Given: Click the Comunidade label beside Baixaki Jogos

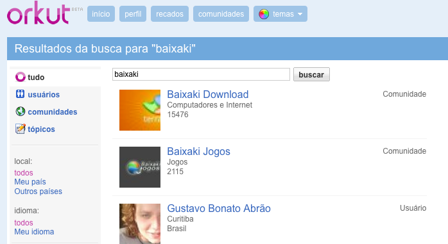Looking at the screenshot, I should (x=404, y=151).
